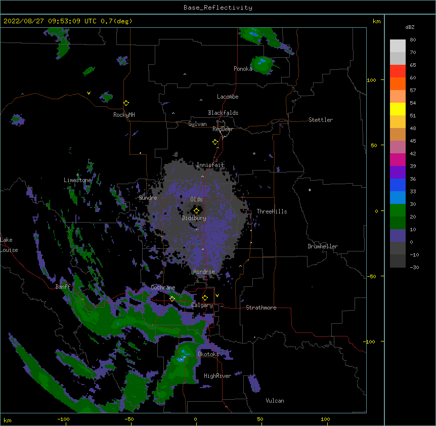Screen dimensions: 436x426
Task: Select the Banff town label
Action: (x=63, y=287)
